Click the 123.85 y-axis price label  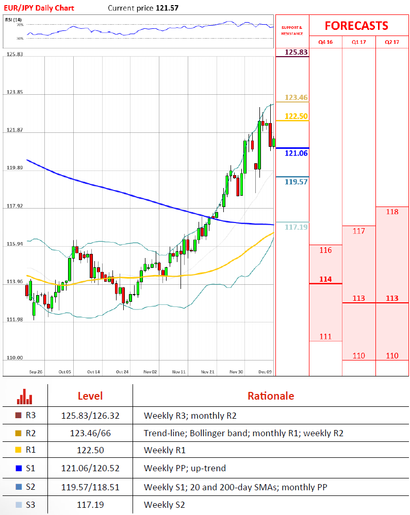[x=15, y=92]
